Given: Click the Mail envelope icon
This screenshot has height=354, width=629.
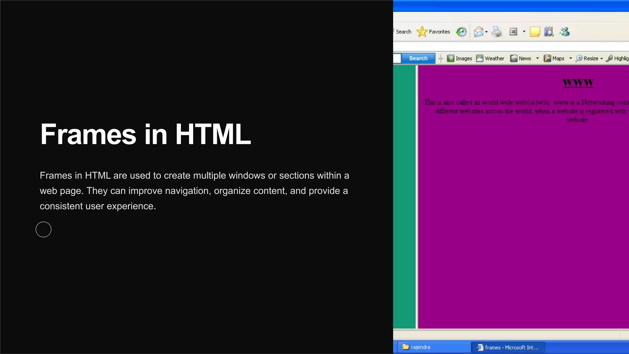Looking at the screenshot, I should click(478, 32).
